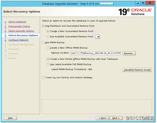Image resolution: width=157 pixels, height=123 pixels.
Task: Return to Select Upgrade Options step
Action: (x=21, y=31)
